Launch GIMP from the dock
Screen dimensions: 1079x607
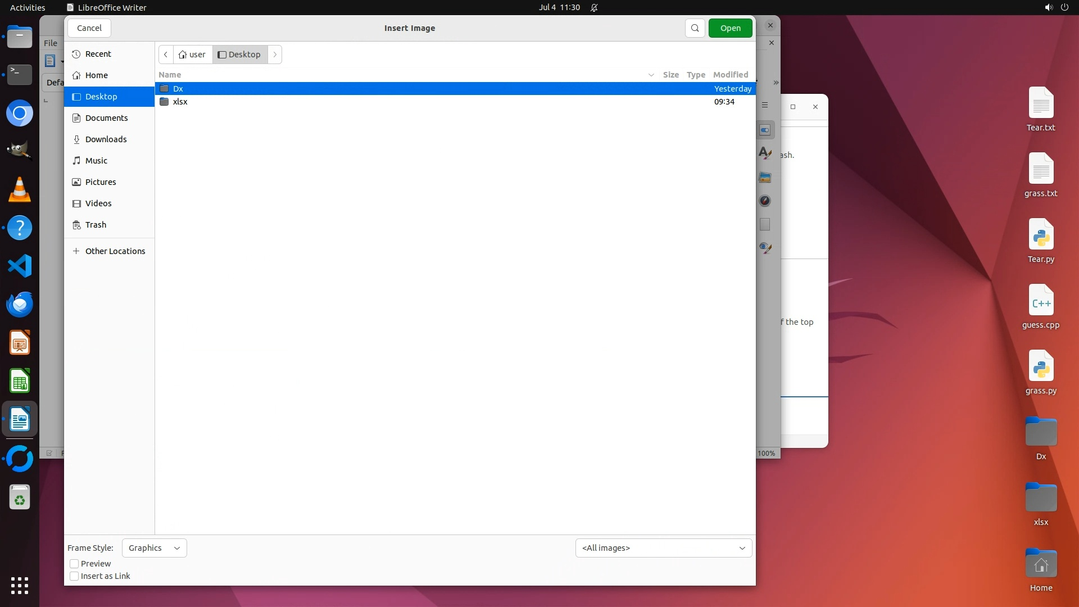pyautogui.click(x=20, y=151)
